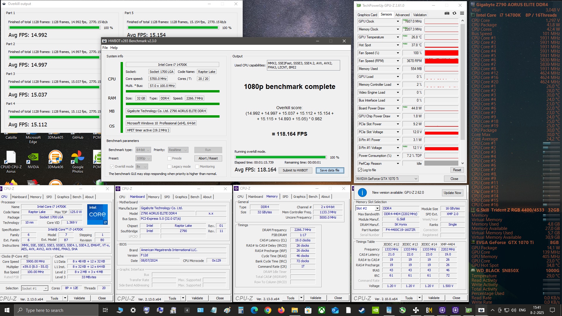Toggle the Overkill mode checkbox
The height and width of the screenshot is (316, 562).
[112, 166]
